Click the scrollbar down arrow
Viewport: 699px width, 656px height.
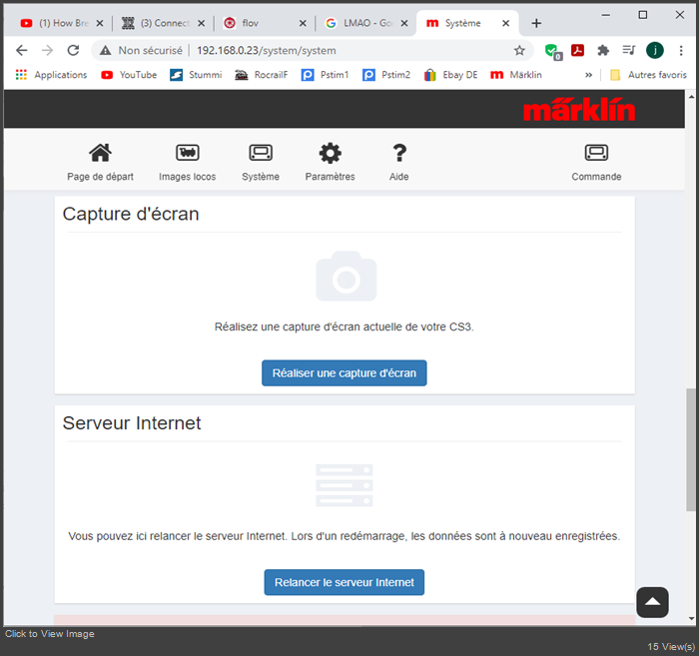coord(691,619)
